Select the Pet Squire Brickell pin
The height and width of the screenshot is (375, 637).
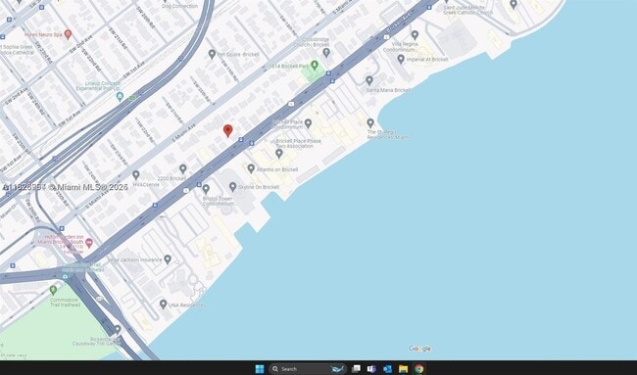pyautogui.click(x=212, y=54)
